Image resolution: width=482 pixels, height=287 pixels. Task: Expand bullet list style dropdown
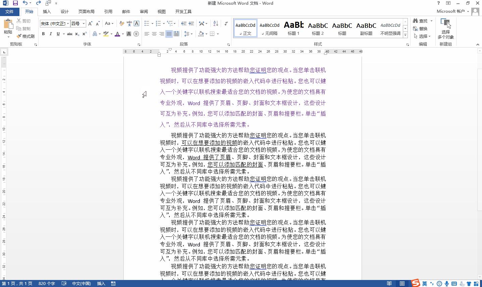[152, 23]
